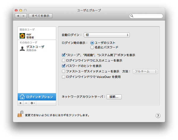Click the padlock to prevent changes
Screen dimensions: 178x140
tap(20, 114)
